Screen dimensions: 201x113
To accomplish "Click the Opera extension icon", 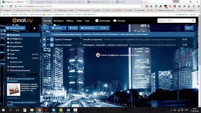I will (147, 6).
